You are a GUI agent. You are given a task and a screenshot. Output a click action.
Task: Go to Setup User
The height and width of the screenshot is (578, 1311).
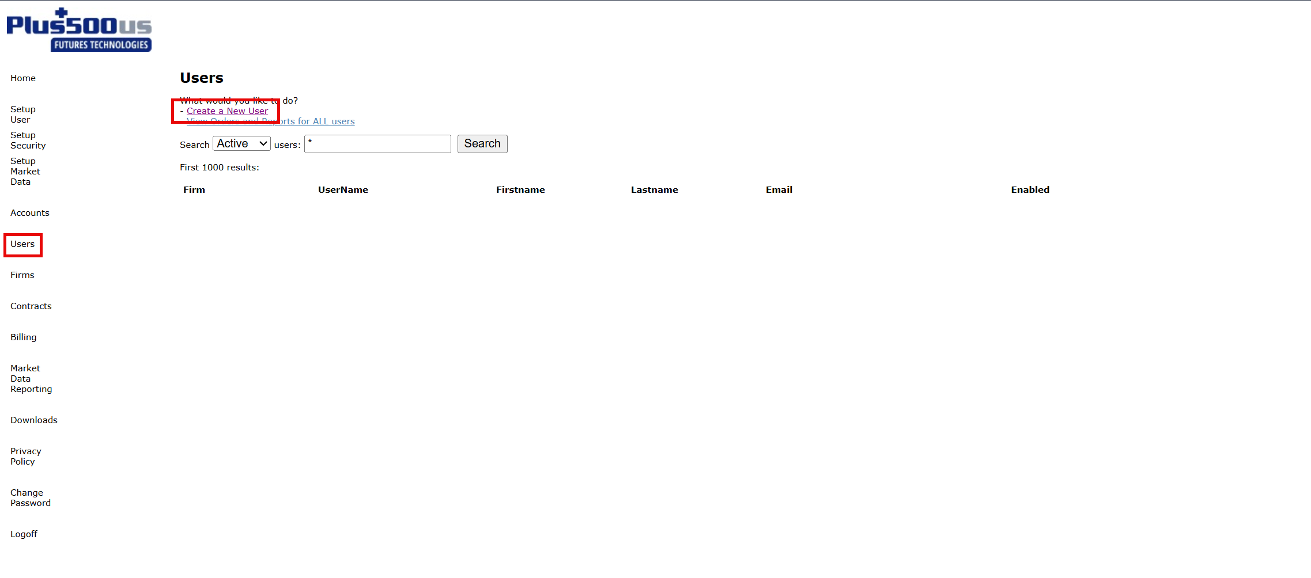pyautogui.click(x=23, y=115)
